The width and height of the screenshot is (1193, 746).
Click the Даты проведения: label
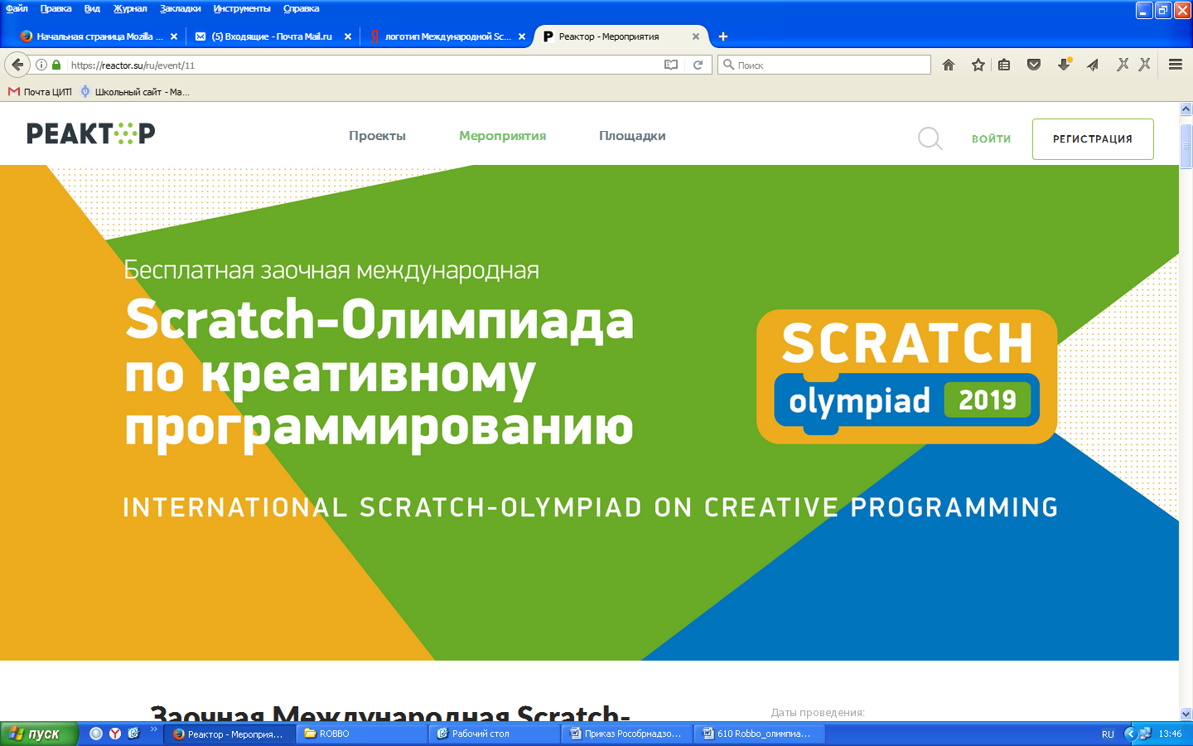click(x=818, y=712)
